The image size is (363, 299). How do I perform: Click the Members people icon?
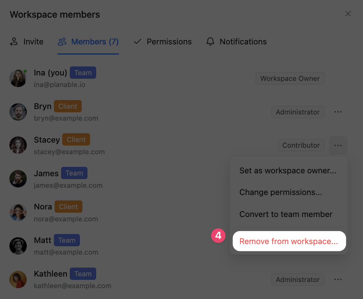tap(62, 42)
